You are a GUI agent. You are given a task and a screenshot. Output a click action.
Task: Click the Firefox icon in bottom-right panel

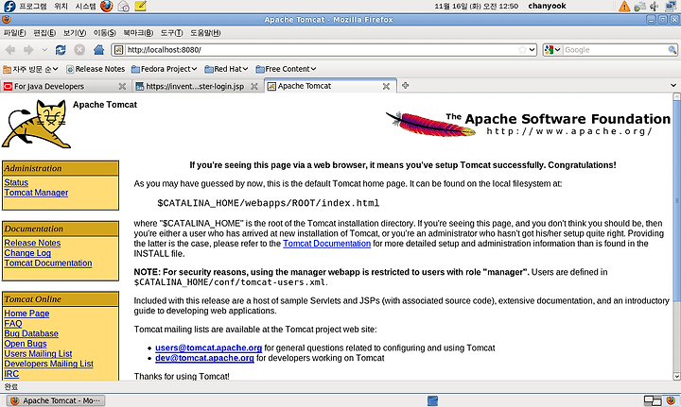[x=671, y=400]
